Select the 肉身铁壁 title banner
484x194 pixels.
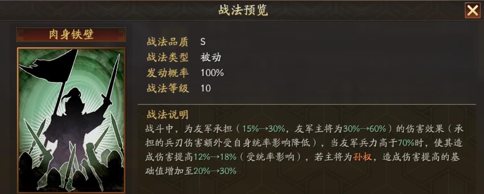[71, 35]
